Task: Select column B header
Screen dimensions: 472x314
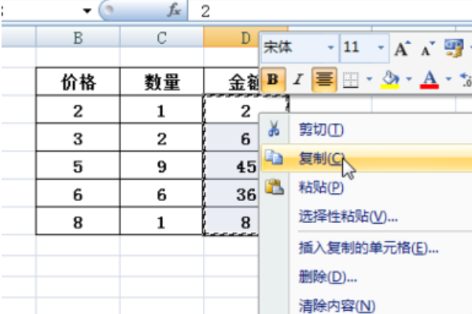Action: tap(78, 38)
